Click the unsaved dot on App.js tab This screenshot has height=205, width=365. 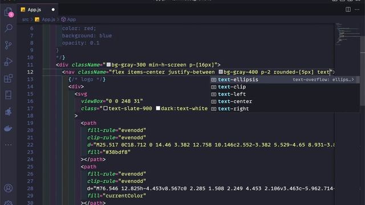pyautogui.click(x=53, y=10)
